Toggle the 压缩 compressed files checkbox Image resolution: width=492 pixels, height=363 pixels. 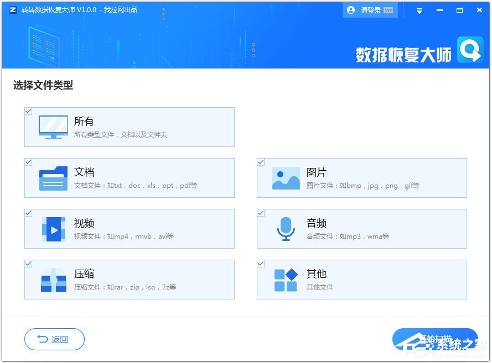pos(28,264)
